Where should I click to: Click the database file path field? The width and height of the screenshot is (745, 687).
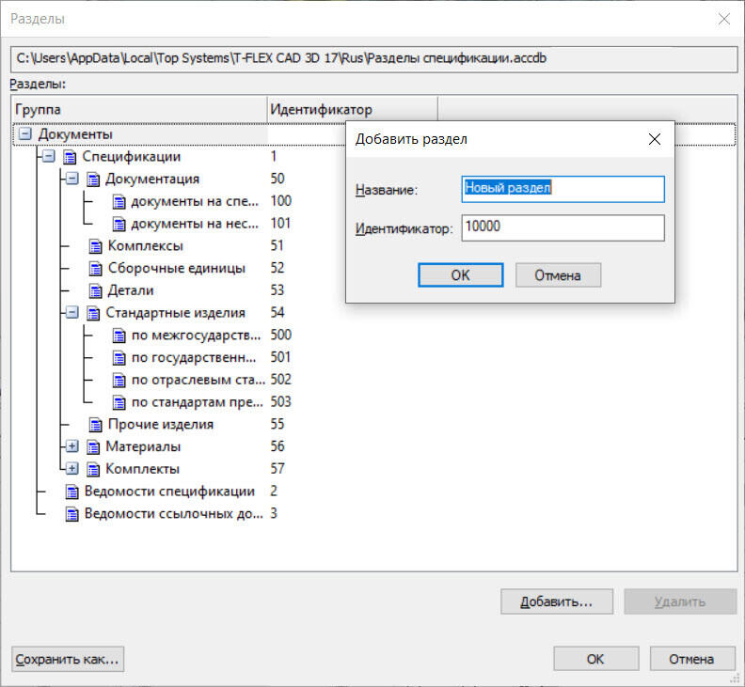point(374,59)
